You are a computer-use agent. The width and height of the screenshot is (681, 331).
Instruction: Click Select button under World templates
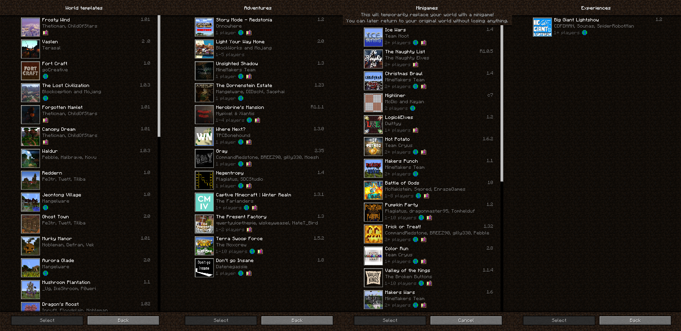point(47,321)
